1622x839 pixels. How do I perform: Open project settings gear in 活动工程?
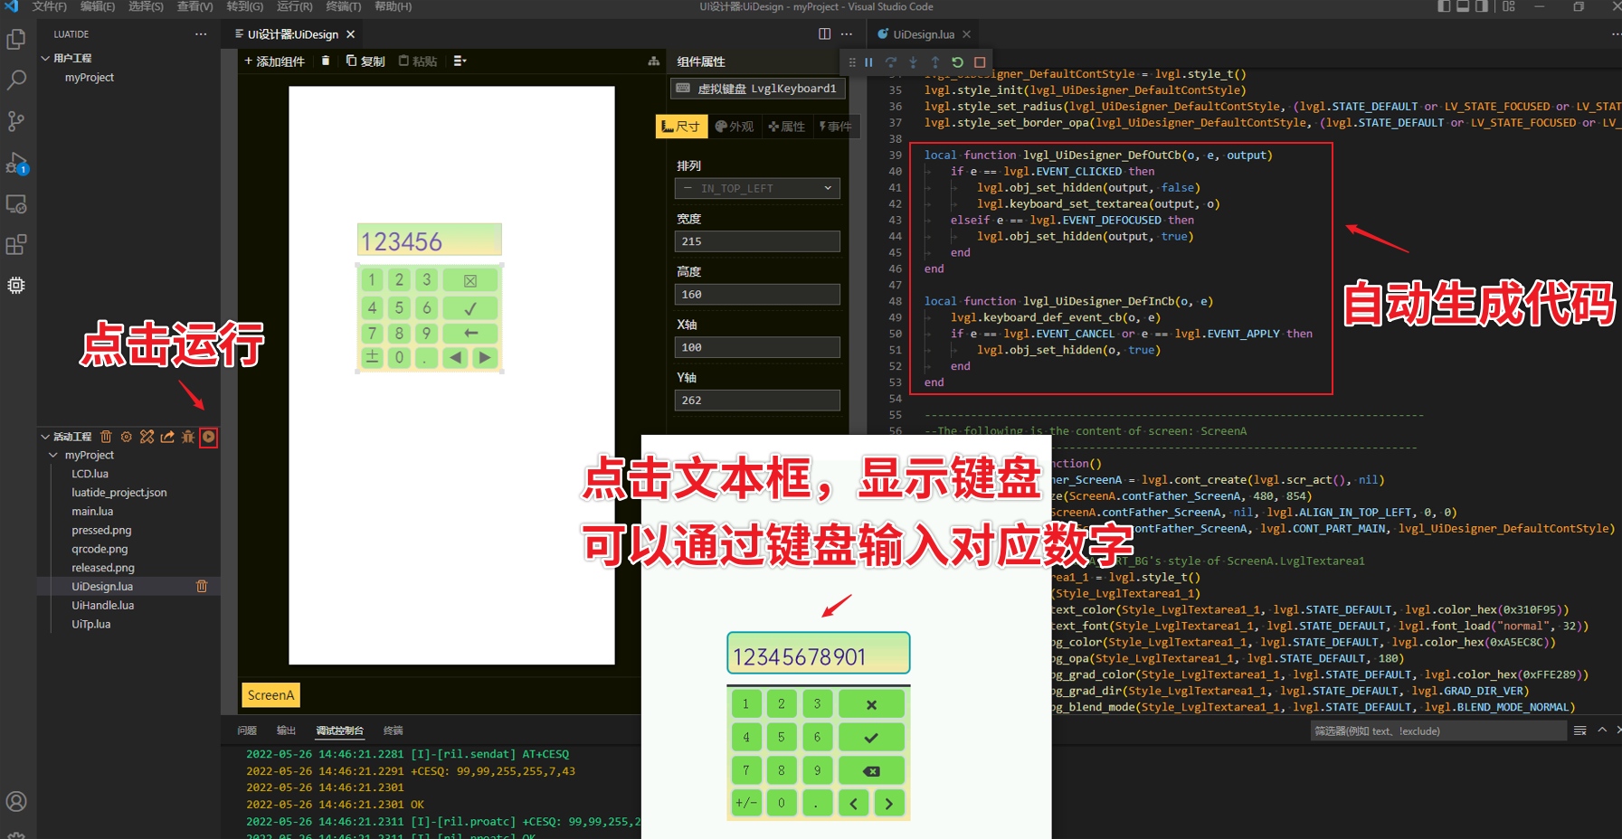pyautogui.click(x=127, y=437)
